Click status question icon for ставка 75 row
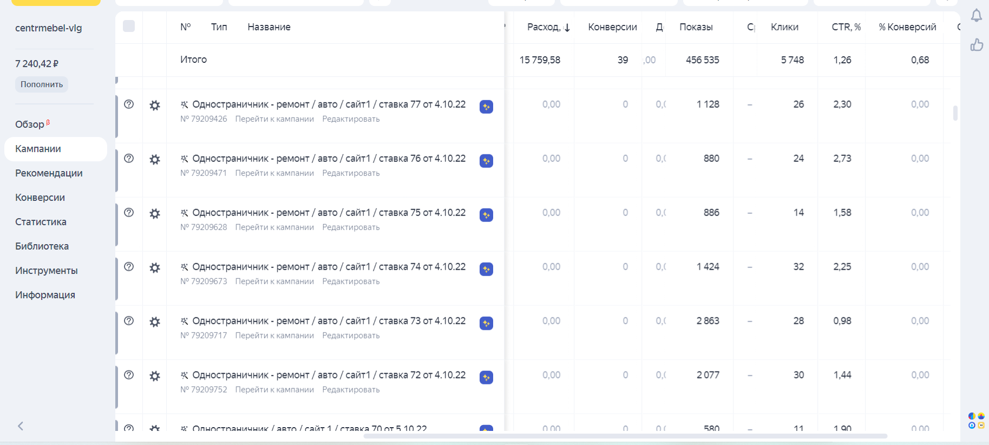 coord(129,212)
